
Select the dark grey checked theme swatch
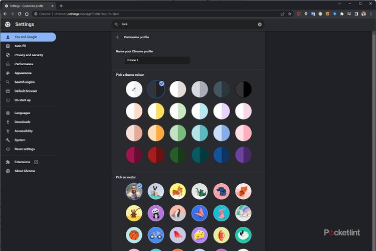(156, 89)
